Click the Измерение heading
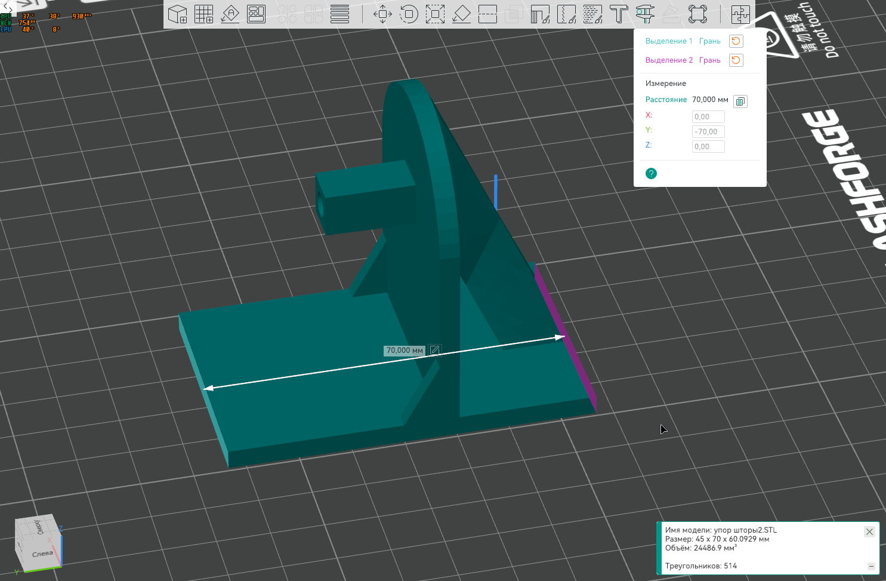The width and height of the screenshot is (886, 581). point(666,84)
